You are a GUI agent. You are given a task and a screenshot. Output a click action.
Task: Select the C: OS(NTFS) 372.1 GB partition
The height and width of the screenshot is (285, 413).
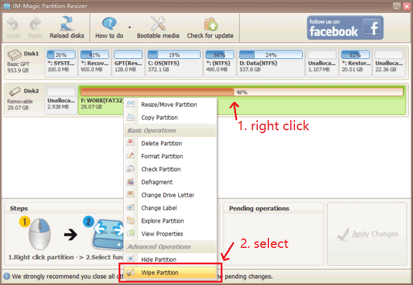174,62
